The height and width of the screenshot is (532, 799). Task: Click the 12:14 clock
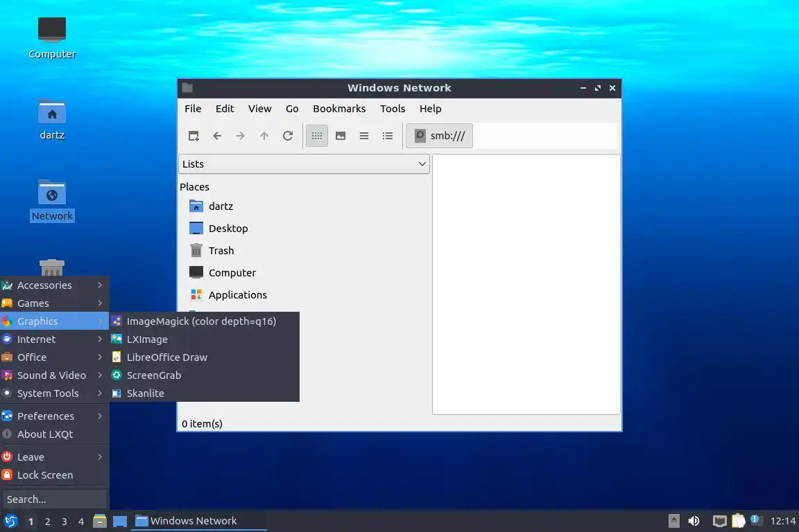[x=782, y=521]
